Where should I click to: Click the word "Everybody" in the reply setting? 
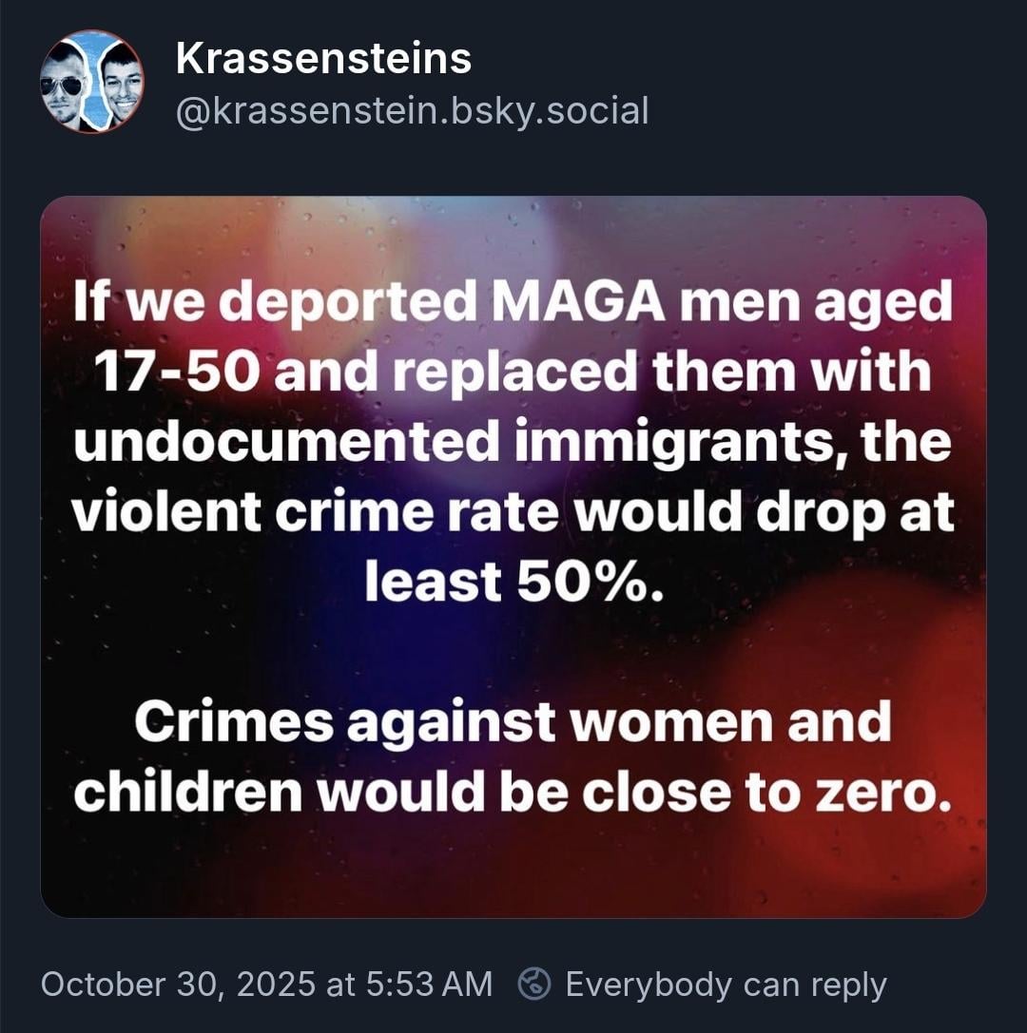pyautogui.click(x=650, y=985)
